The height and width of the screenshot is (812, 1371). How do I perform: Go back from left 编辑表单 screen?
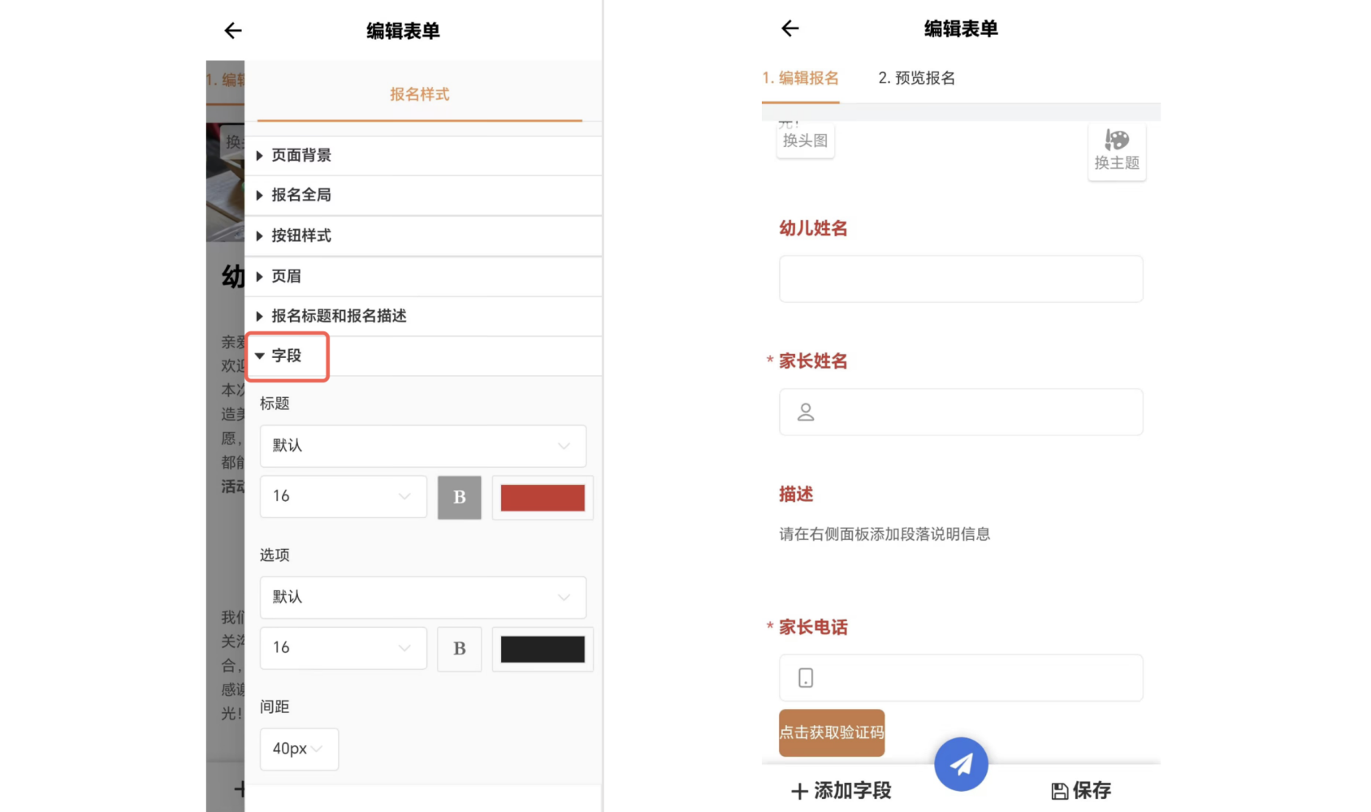[x=233, y=31]
